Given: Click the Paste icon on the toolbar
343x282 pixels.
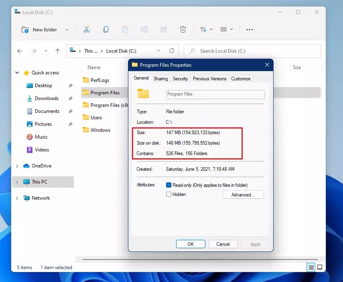Looking at the screenshot, I should click(125, 29).
